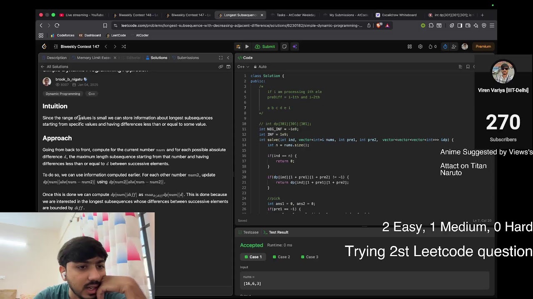This screenshot has height=299, width=533.
Task: Pick a random problem shuffle icon
Action: pos(124,47)
